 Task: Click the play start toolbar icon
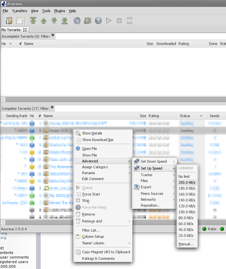(x=109, y=21)
